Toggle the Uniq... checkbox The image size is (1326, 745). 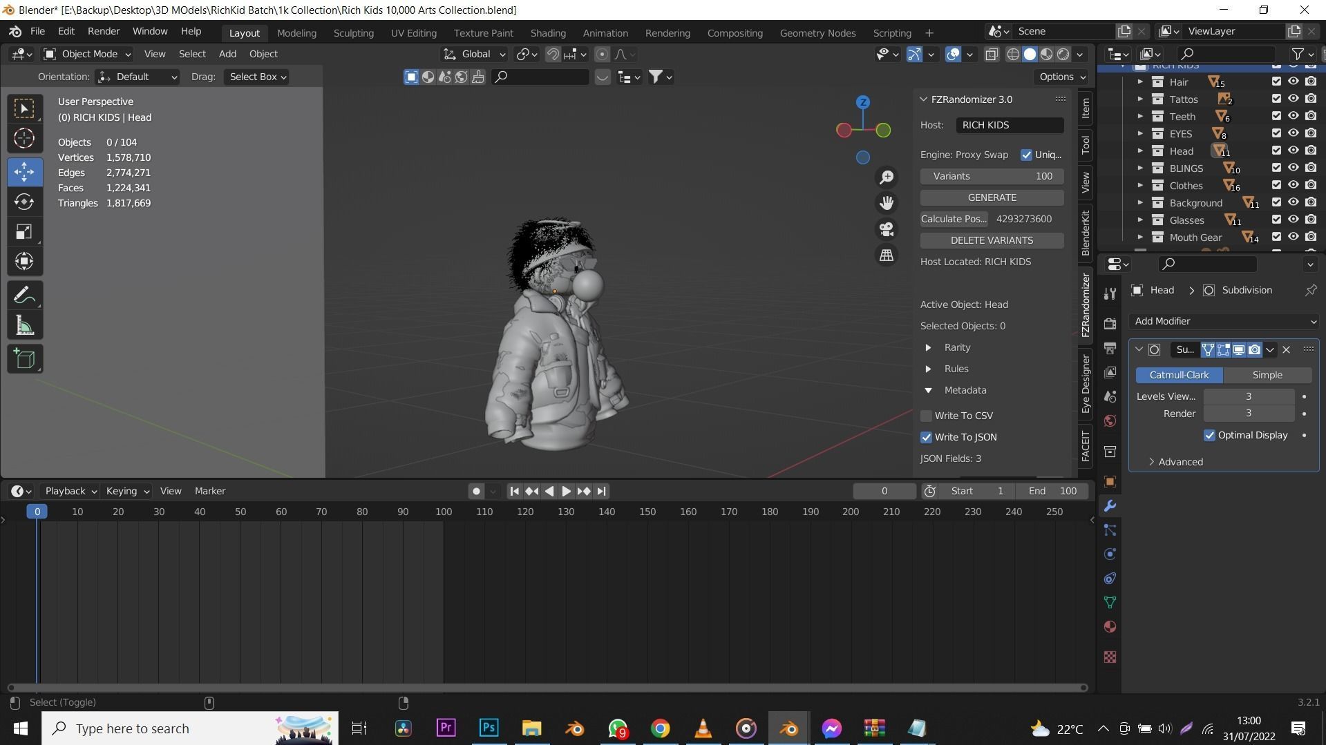[x=1026, y=155]
